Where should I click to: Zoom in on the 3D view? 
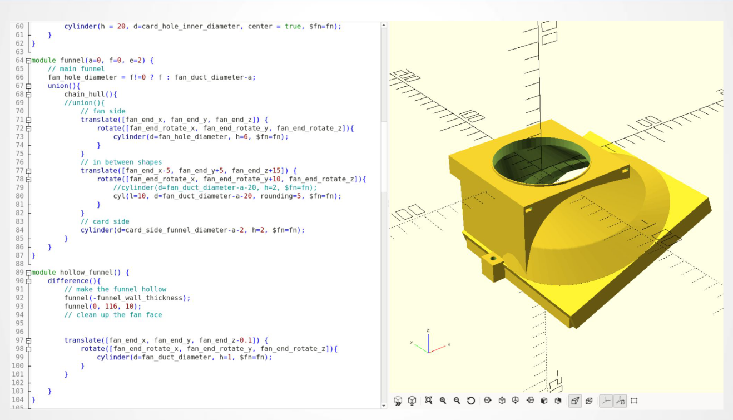pos(443,401)
